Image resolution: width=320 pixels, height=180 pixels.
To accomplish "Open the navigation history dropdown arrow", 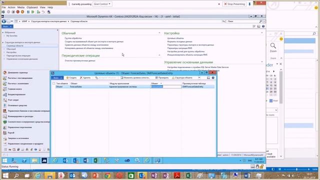I will point(12,21).
